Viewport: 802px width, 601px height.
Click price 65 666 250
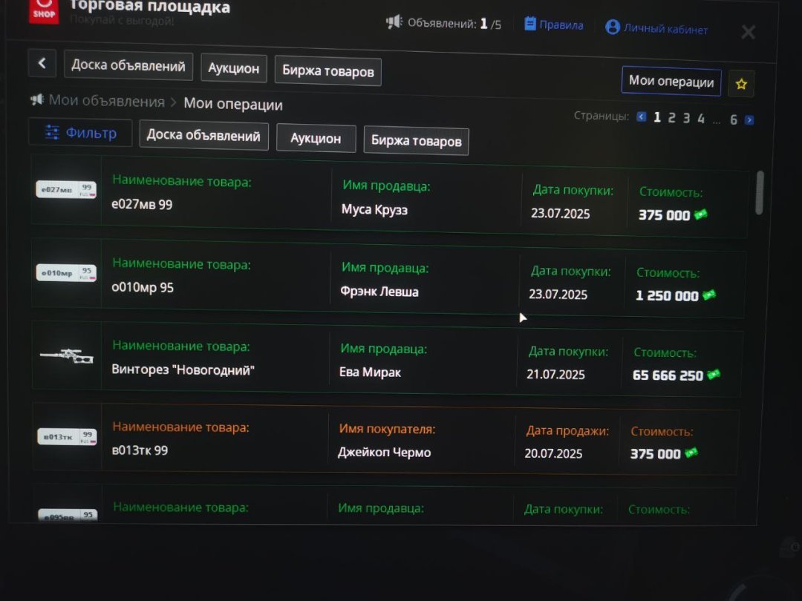(668, 375)
